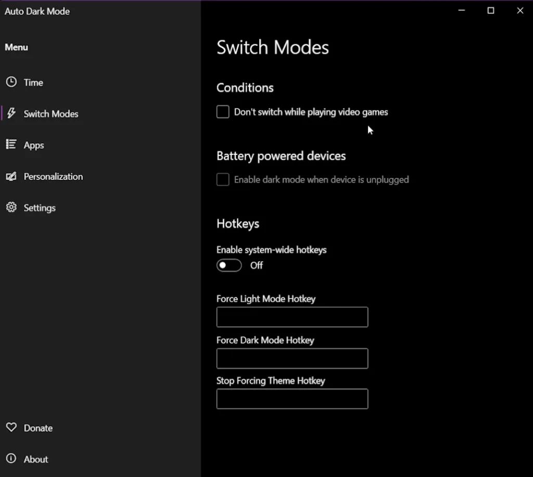Click the heart icon for Donate
Image resolution: width=533 pixels, height=477 pixels.
click(x=11, y=428)
